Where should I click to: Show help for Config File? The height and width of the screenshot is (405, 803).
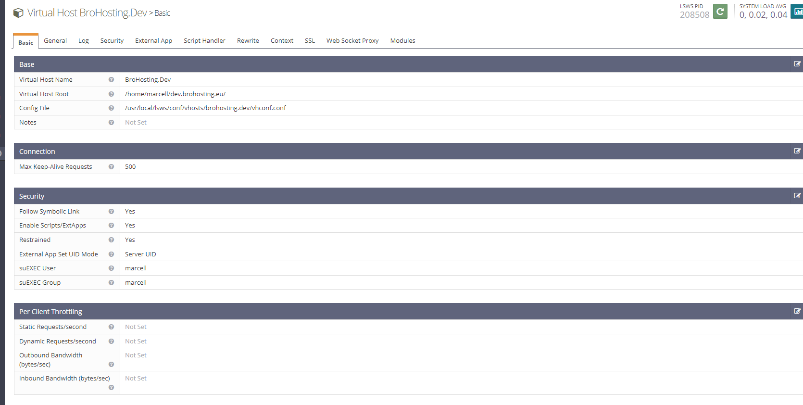(x=111, y=108)
